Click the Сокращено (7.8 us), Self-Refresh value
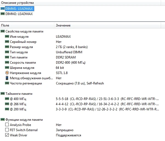 80,83
